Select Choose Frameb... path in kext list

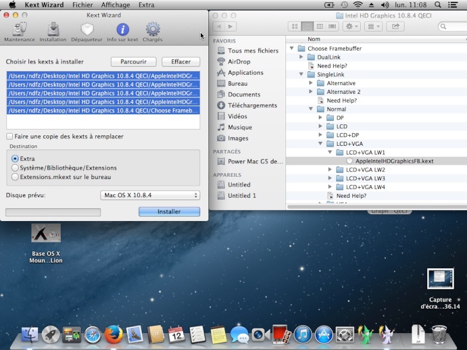tap(103, 110)
